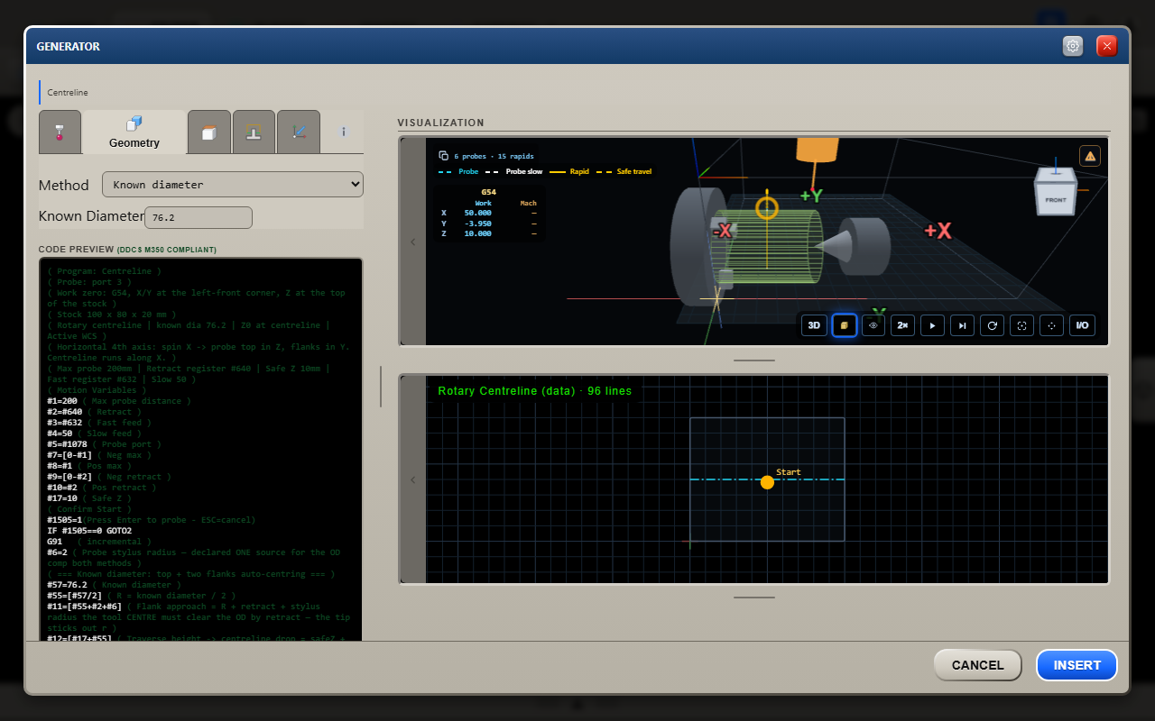This screenshot has width=1155, height=721.
Task: Toggle the 3D view mode
Action: 814,325
